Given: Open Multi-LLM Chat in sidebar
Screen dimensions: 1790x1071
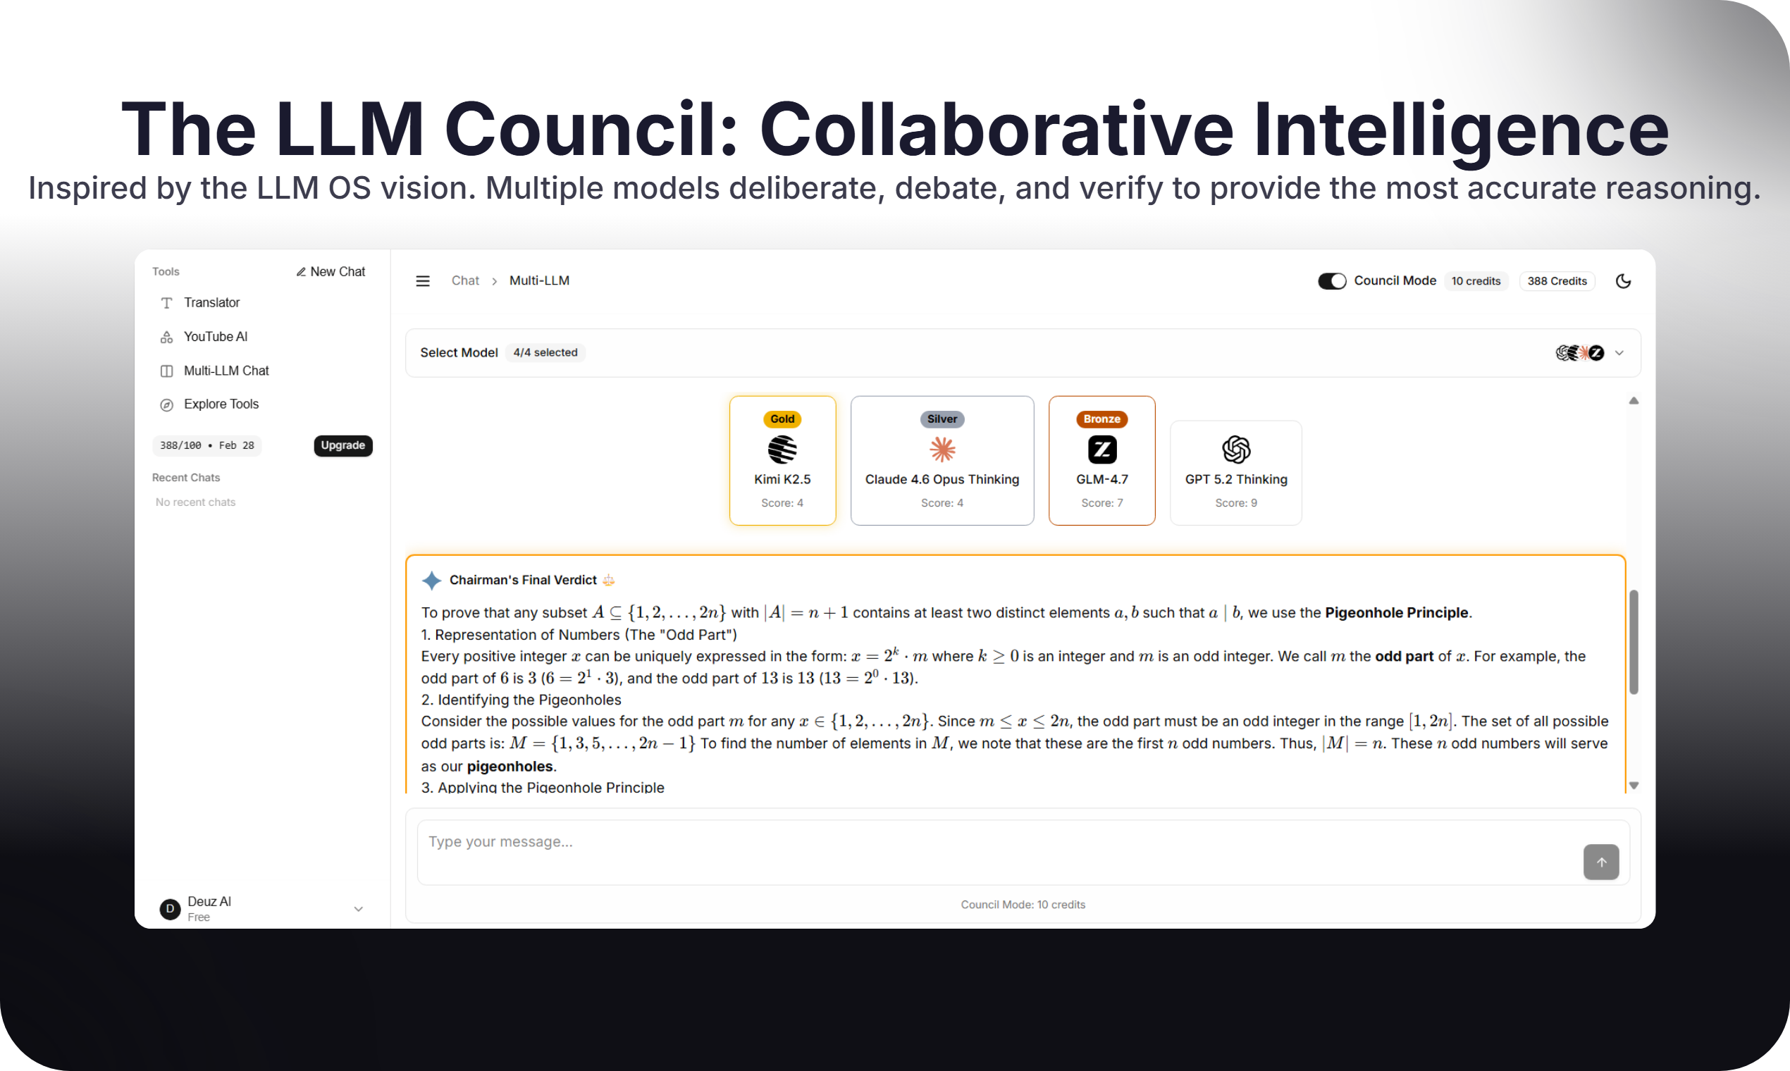Looking at the screenshot, I should tap(226, 370).
